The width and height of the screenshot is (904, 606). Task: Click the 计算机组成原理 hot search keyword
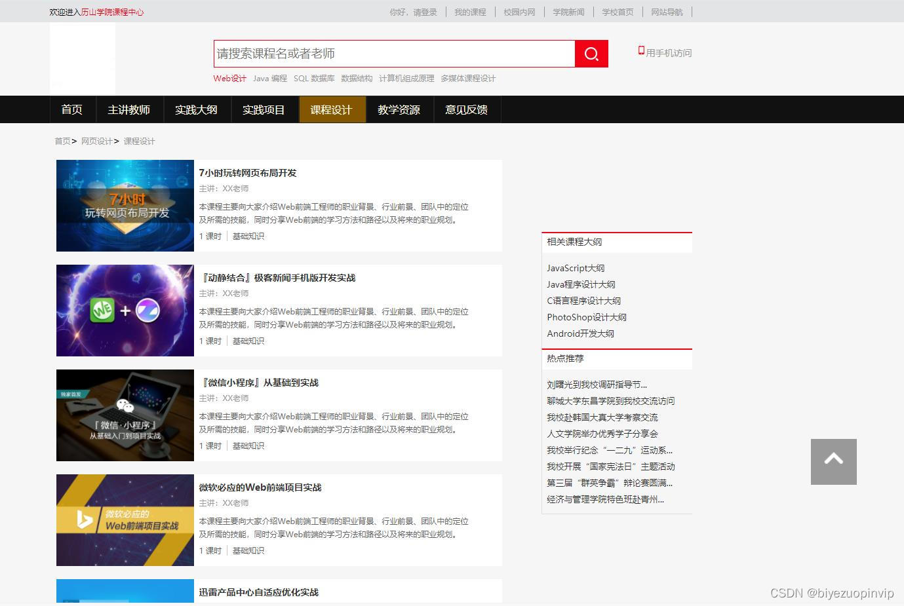point(406,78)
